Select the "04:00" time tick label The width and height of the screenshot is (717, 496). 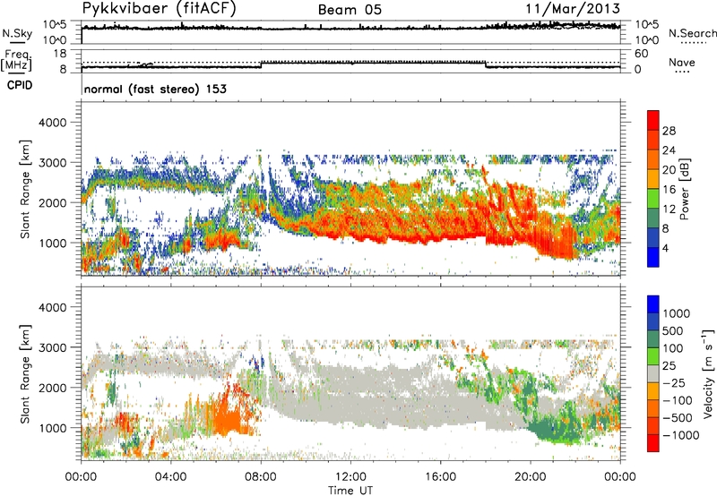pos(170,477)
